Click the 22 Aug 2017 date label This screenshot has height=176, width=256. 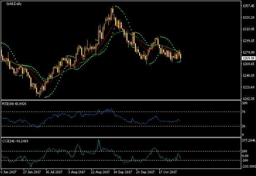(100, 172)
